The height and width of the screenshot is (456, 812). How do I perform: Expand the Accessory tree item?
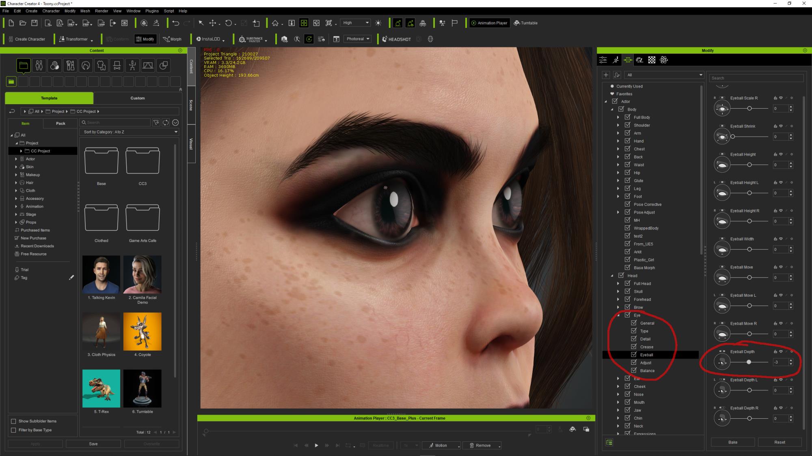16,199
